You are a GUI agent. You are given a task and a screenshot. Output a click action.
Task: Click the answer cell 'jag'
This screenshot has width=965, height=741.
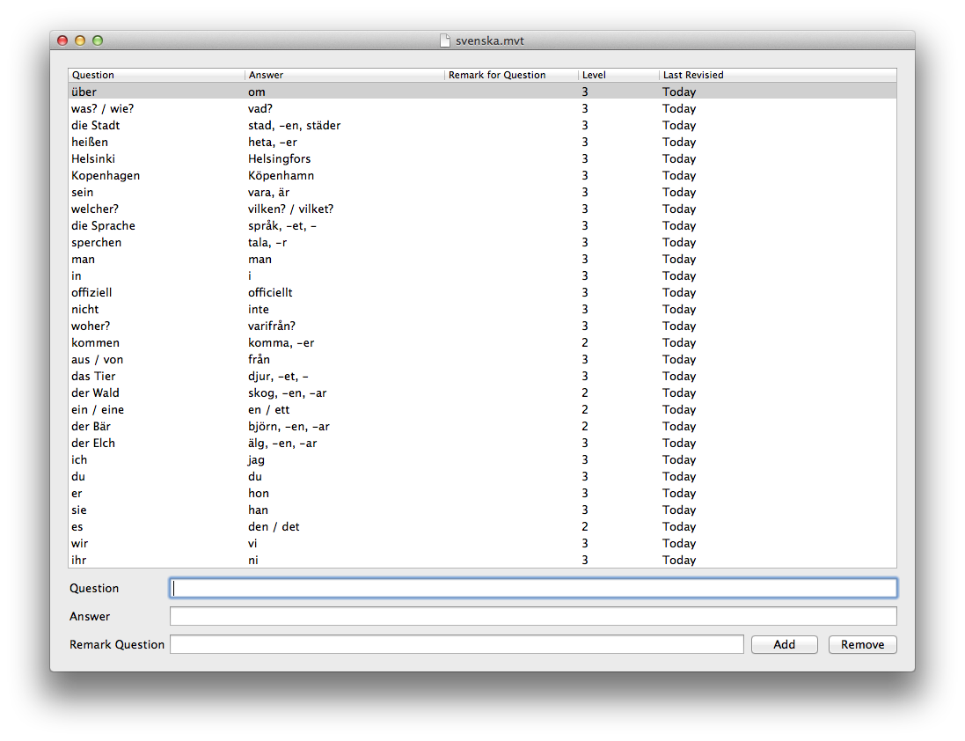pyautogui.click(x=256, y=459)
